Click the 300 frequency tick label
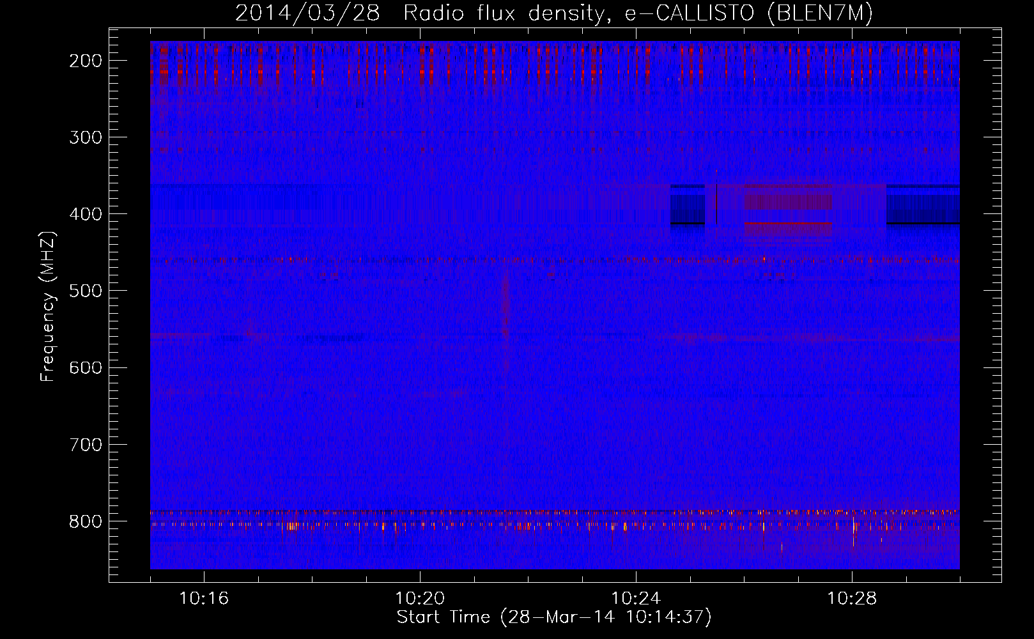 [85, 137]
